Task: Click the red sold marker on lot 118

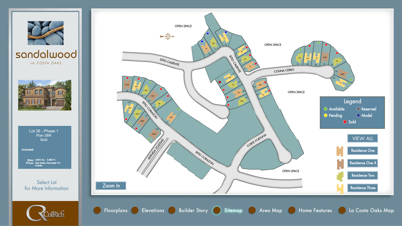Action: (136, 128)
